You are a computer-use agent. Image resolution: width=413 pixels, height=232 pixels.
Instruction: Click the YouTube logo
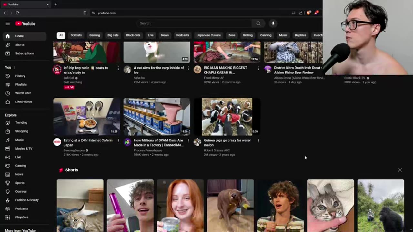click(25, 24)
